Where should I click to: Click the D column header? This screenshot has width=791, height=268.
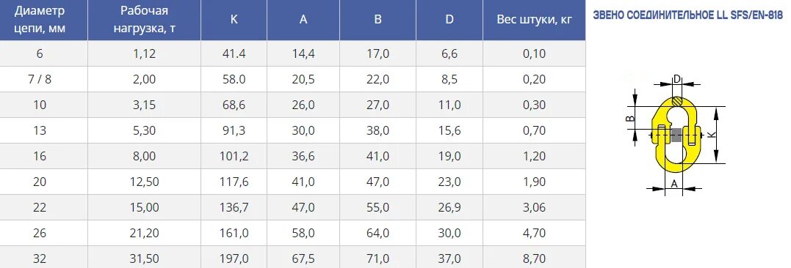pos(449,20)
